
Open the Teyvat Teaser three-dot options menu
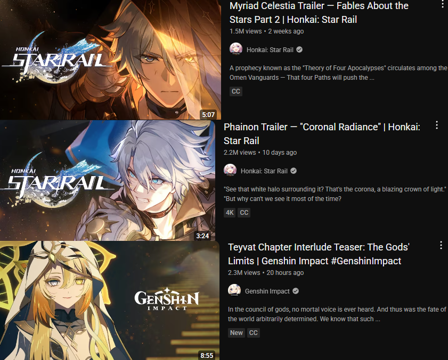coord(441,245)
